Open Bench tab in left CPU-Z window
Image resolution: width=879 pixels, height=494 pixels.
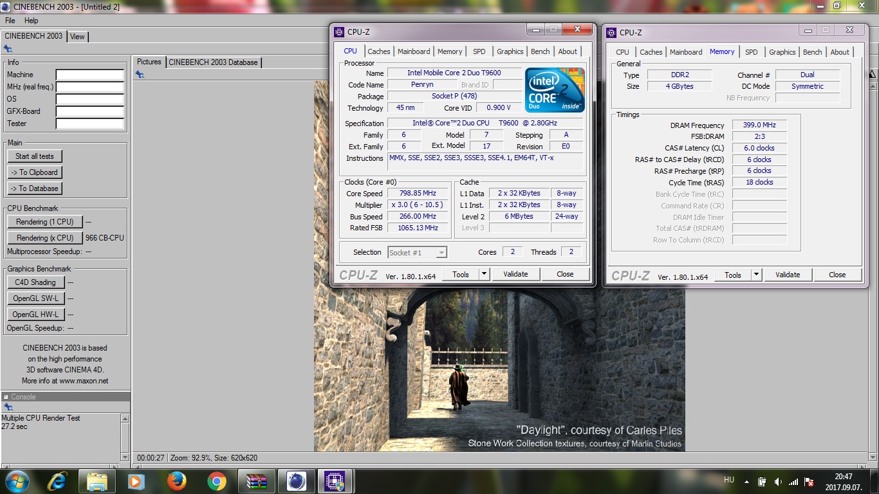[541, 51]
